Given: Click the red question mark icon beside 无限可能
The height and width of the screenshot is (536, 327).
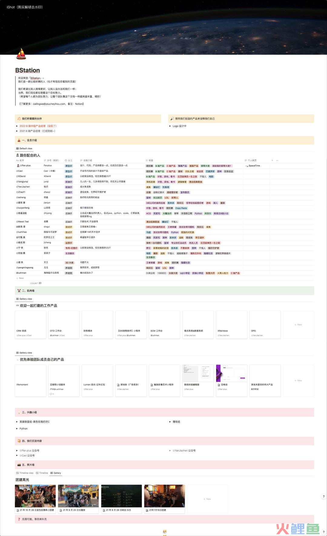Looking at the screenshot, I should [19, 519].
